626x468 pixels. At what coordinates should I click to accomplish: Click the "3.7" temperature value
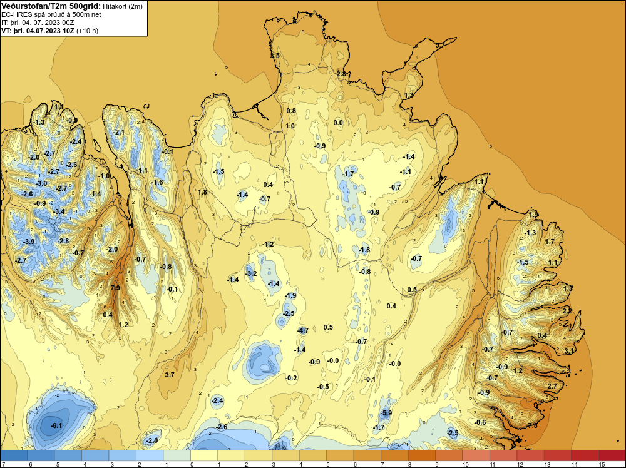pyautogui.click(x=170, y=375)
